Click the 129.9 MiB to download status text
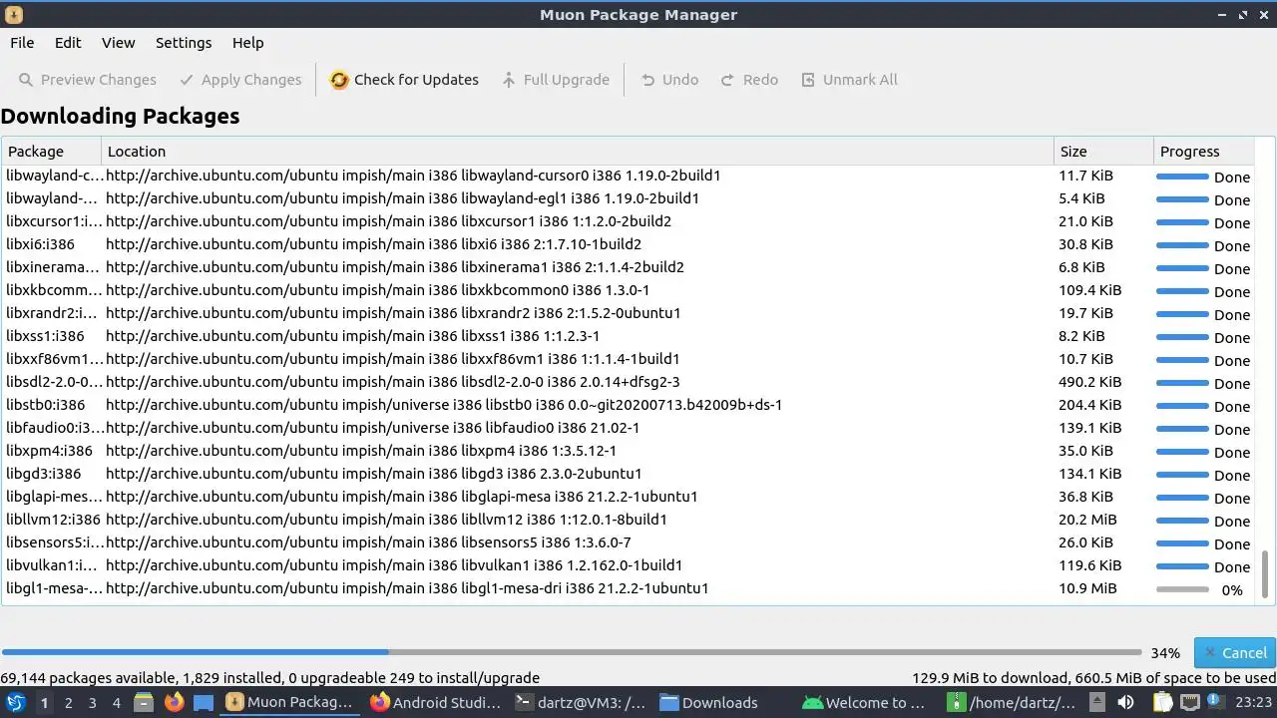 coord(1093,678)
